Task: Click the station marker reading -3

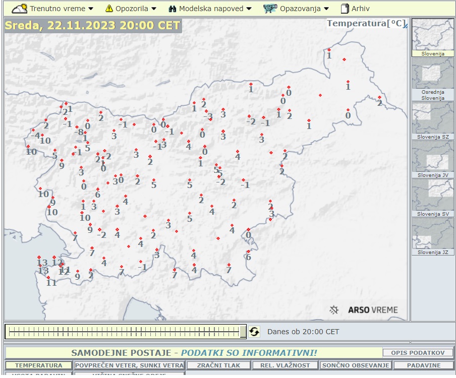Action: pyautogui.click(x=206, y=111)
